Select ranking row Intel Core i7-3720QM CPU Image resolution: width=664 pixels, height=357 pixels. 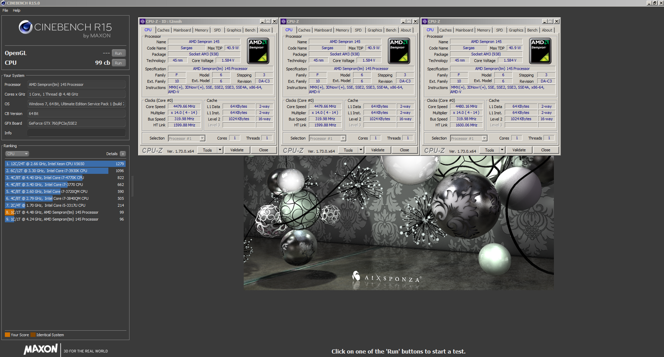65,191
